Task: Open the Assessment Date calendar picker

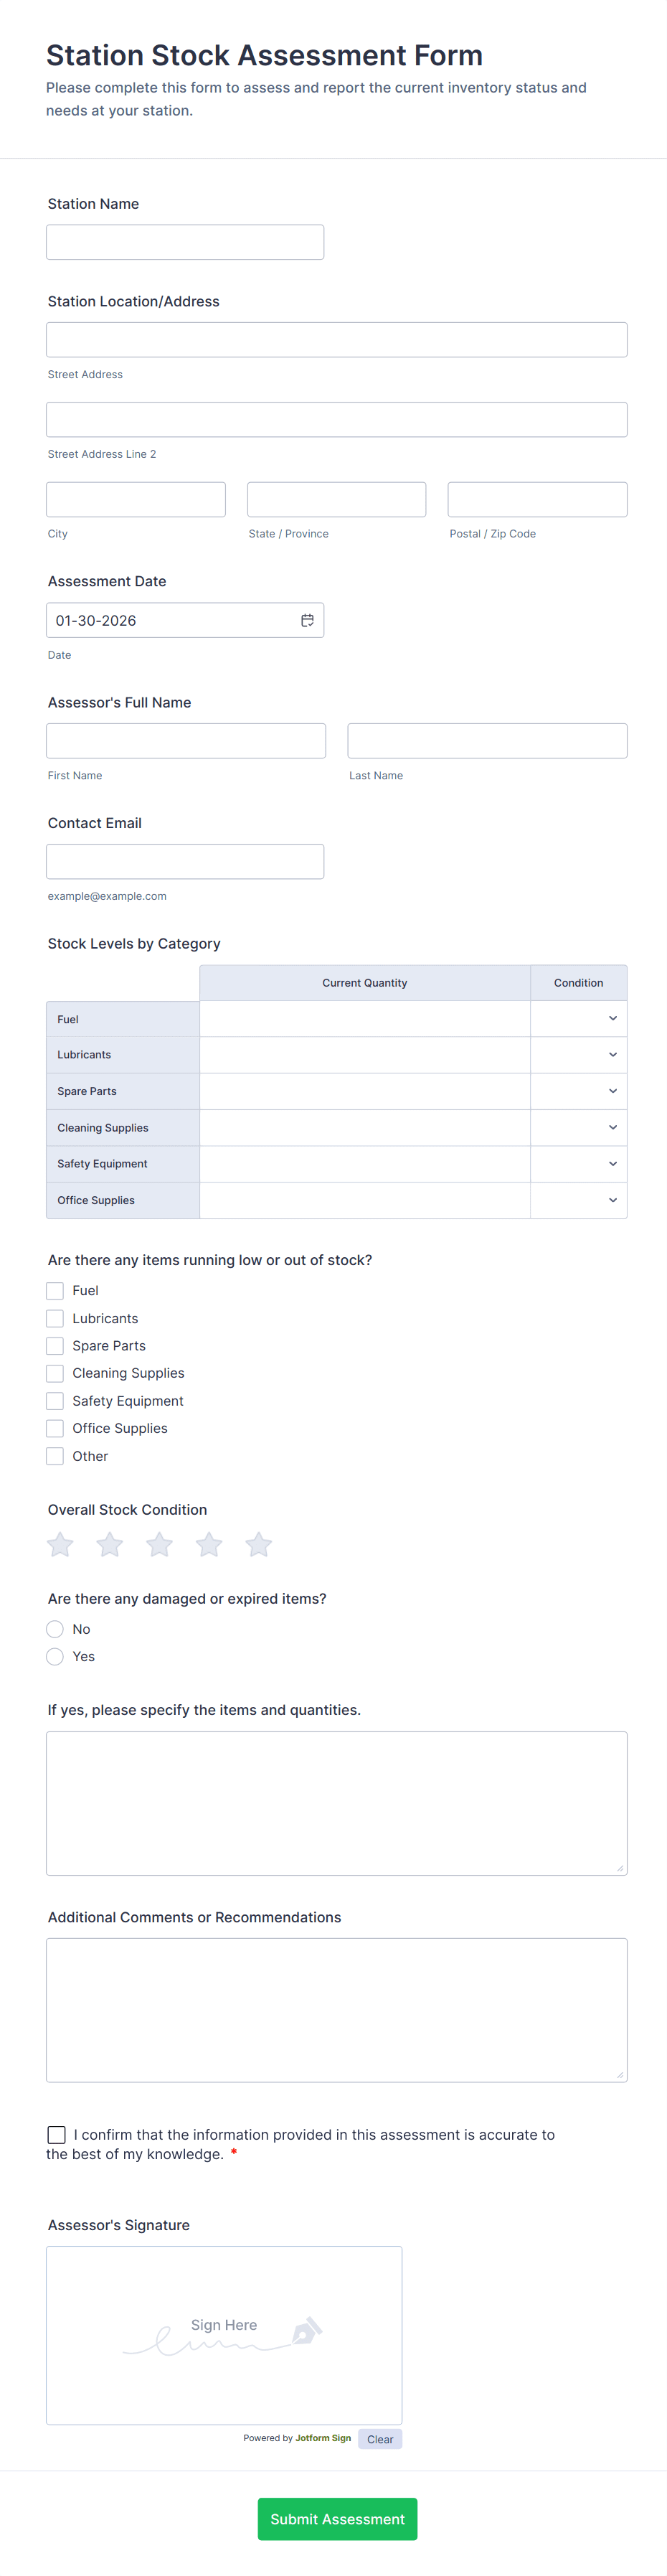Action: click(x=307, y=620)
